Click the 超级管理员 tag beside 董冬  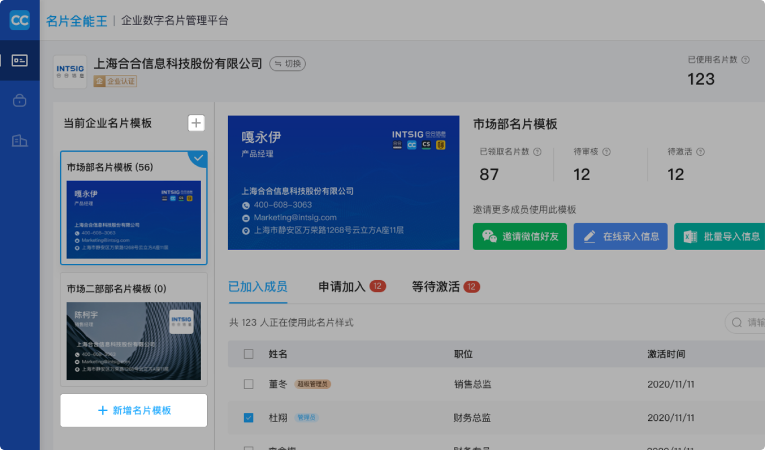[x=313, y=384]
